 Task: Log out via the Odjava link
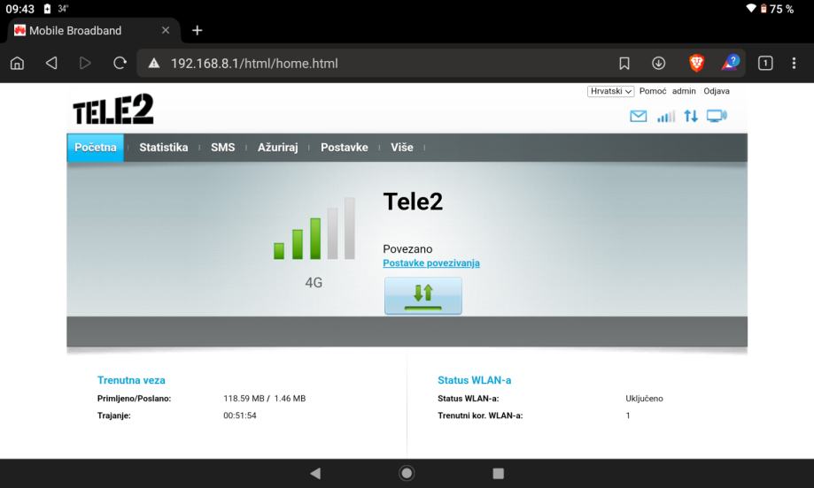[717, 91]
